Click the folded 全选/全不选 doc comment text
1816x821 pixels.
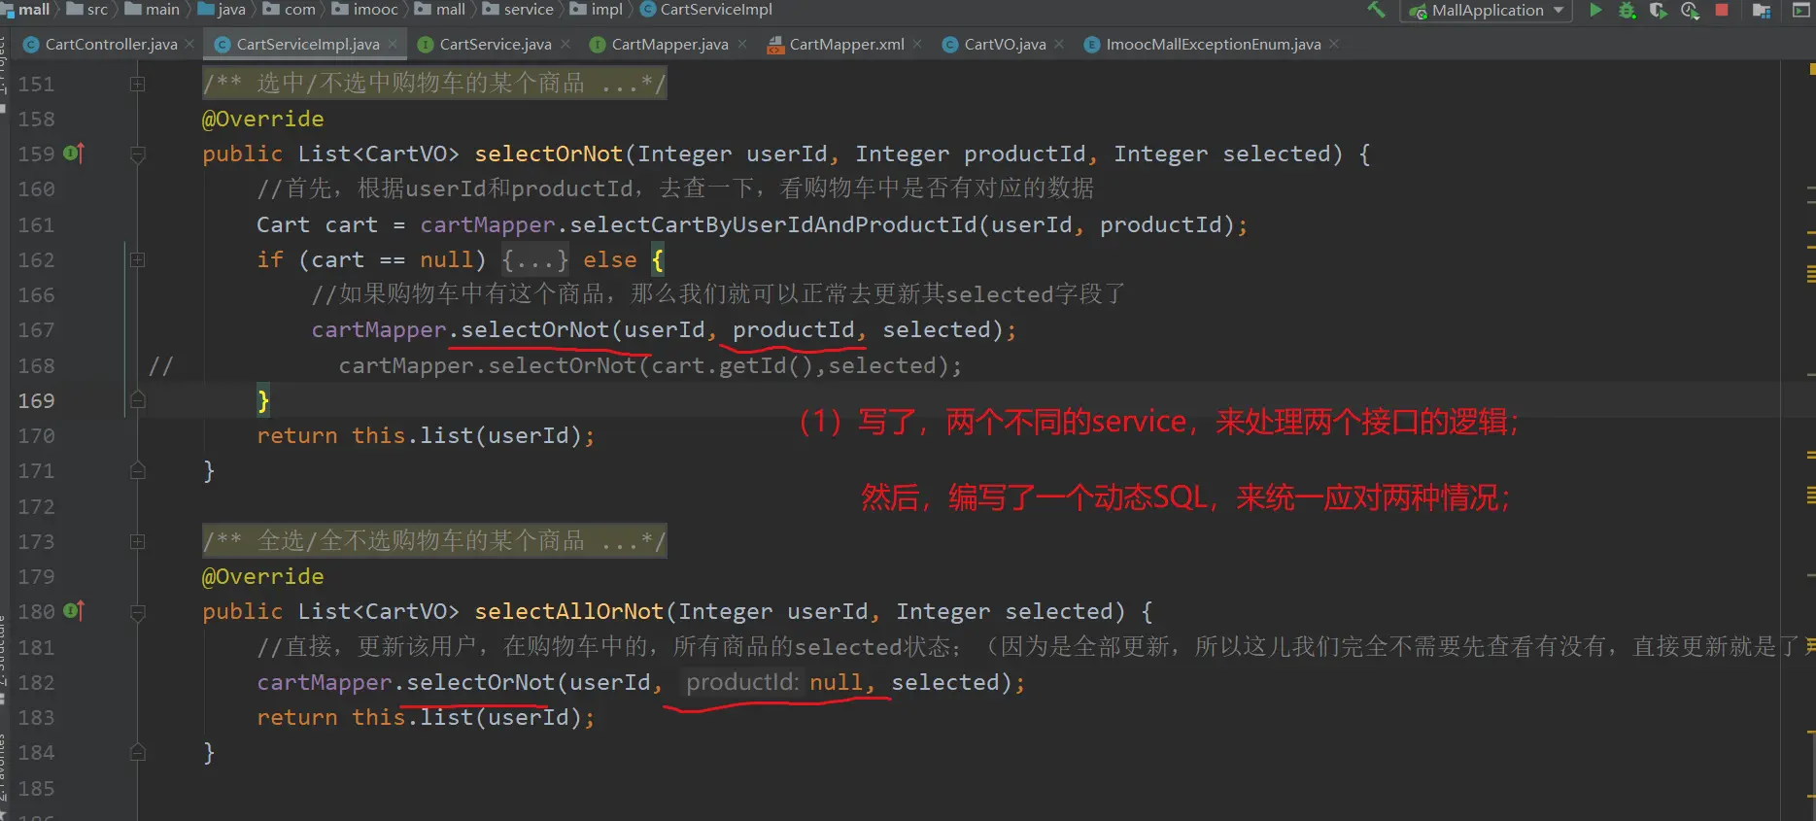point(434,541)
